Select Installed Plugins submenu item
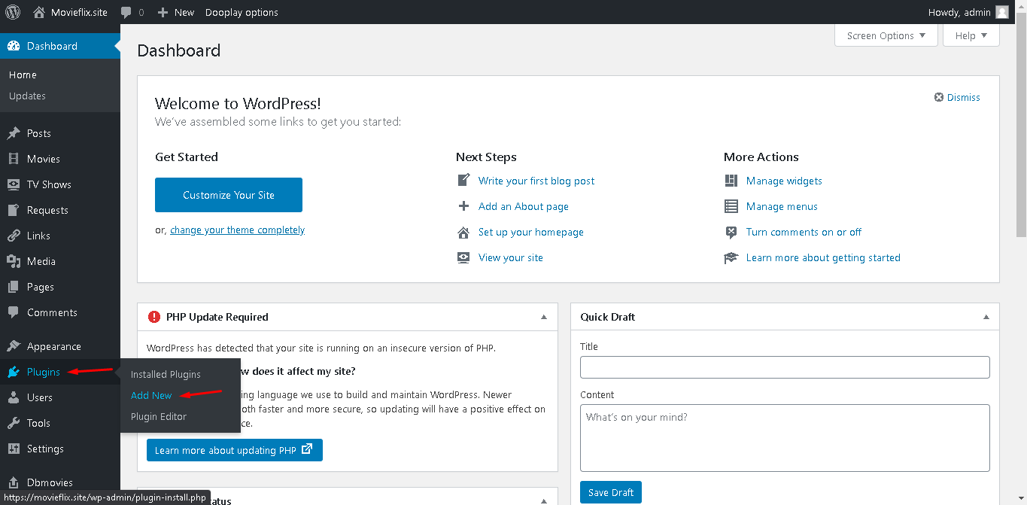Screen dimensions: 1027x505 [x=166, y=374]
